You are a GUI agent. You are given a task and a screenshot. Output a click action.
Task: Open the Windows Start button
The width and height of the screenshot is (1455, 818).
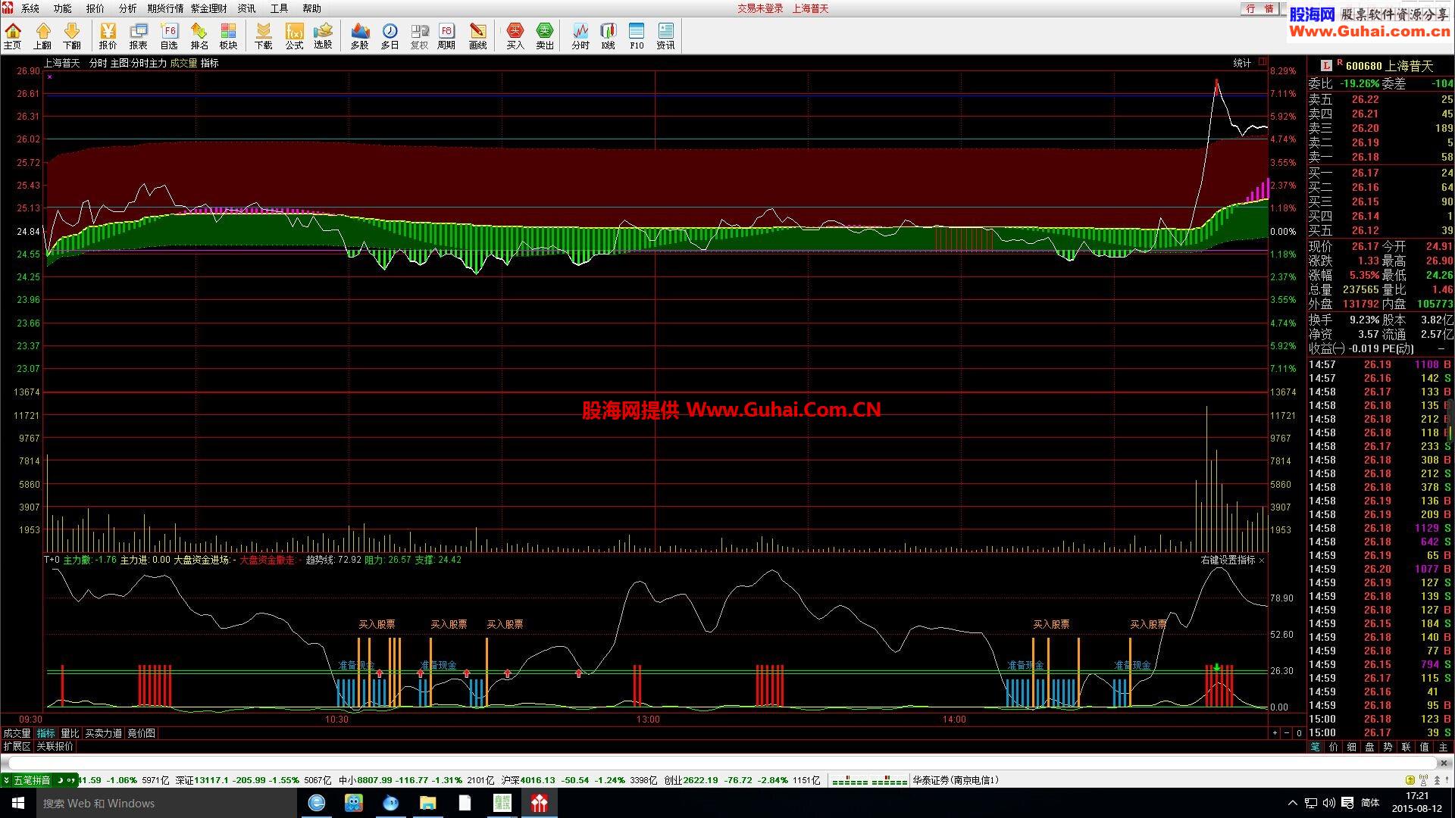click(x=18, y=803)
